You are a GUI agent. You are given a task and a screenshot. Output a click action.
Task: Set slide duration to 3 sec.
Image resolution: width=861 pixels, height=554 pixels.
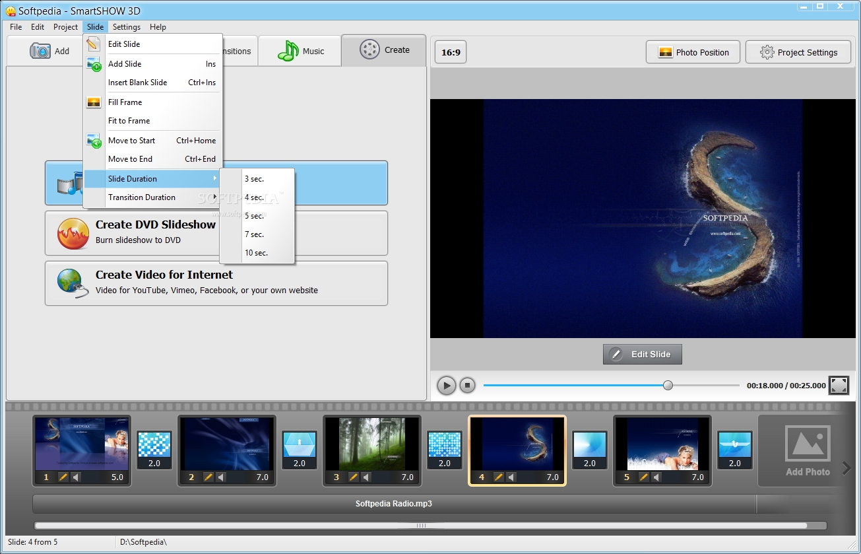point(257,179)
